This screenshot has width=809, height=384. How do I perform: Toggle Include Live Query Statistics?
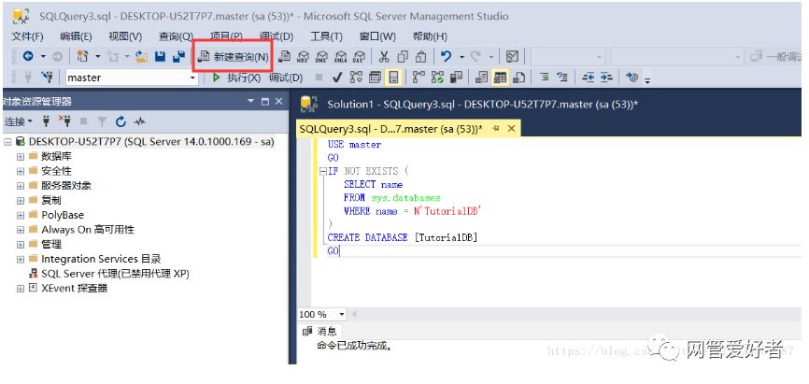[437, 78]
